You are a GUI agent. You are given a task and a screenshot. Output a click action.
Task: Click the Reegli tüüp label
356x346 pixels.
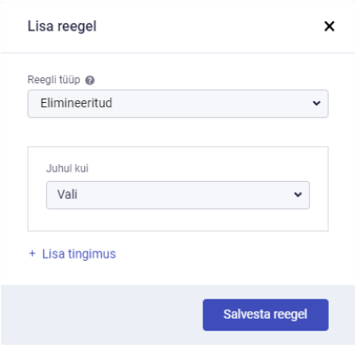click(x=54, y=80)
